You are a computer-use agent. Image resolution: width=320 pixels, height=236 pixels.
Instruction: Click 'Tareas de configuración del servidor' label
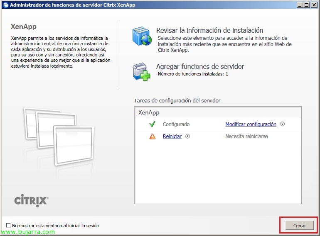[x=177, y=101]
